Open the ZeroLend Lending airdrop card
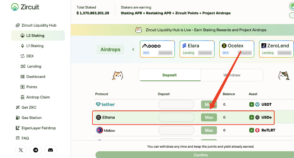 click(277, 49)
